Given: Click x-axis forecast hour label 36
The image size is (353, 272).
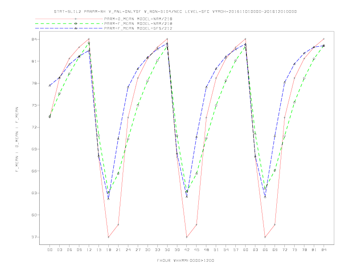Looking at the screenshot, I should (167, 250).
